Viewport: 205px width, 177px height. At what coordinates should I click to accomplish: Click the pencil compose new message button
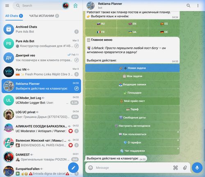point(73,168)
